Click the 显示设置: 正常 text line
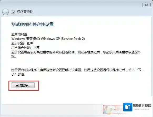 [22, 43]
